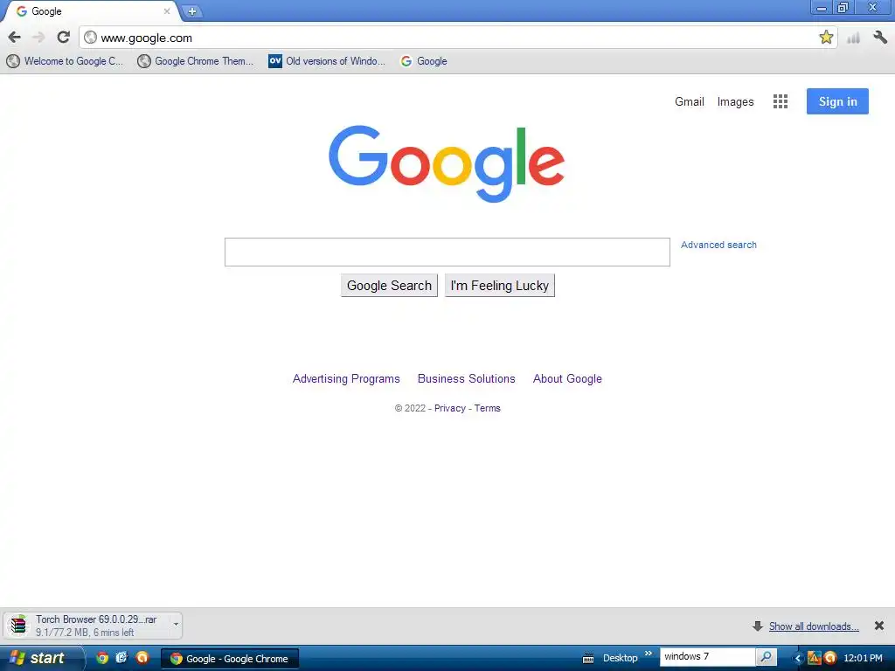Open the Google apps grid icon
The width and height of the screenshot is (895, 671).
coord(780,101)
